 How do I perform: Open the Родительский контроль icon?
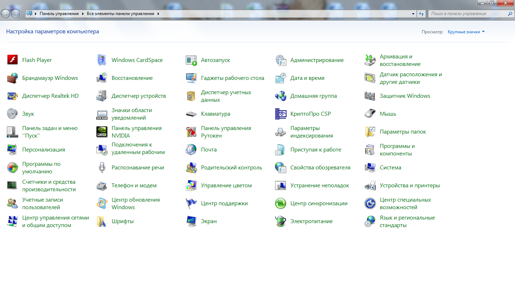tap(191, 167)
